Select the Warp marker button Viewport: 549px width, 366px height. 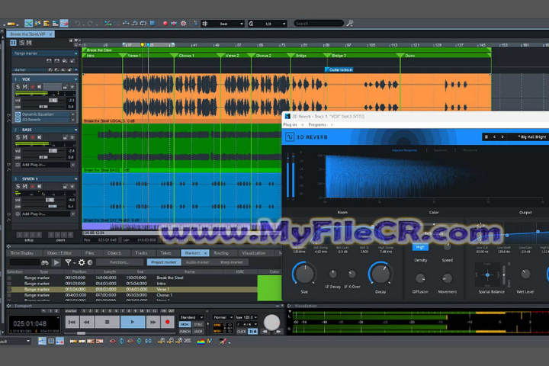[232, 262]
